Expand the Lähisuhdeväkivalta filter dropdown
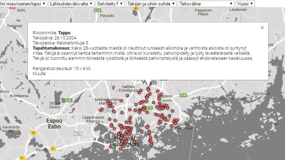The width and height of the screenshot is (285, 160). 71,4
